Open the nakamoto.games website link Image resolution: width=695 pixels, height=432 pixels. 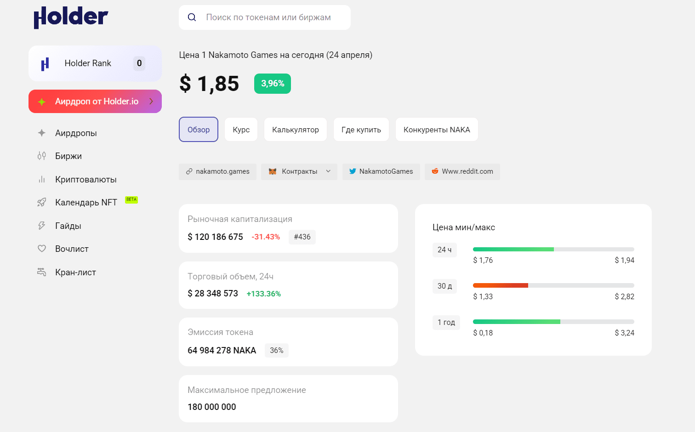[218, 171]
